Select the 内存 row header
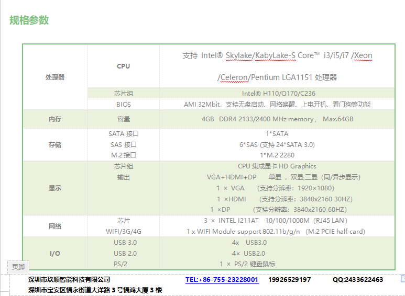 pos(55,119)
